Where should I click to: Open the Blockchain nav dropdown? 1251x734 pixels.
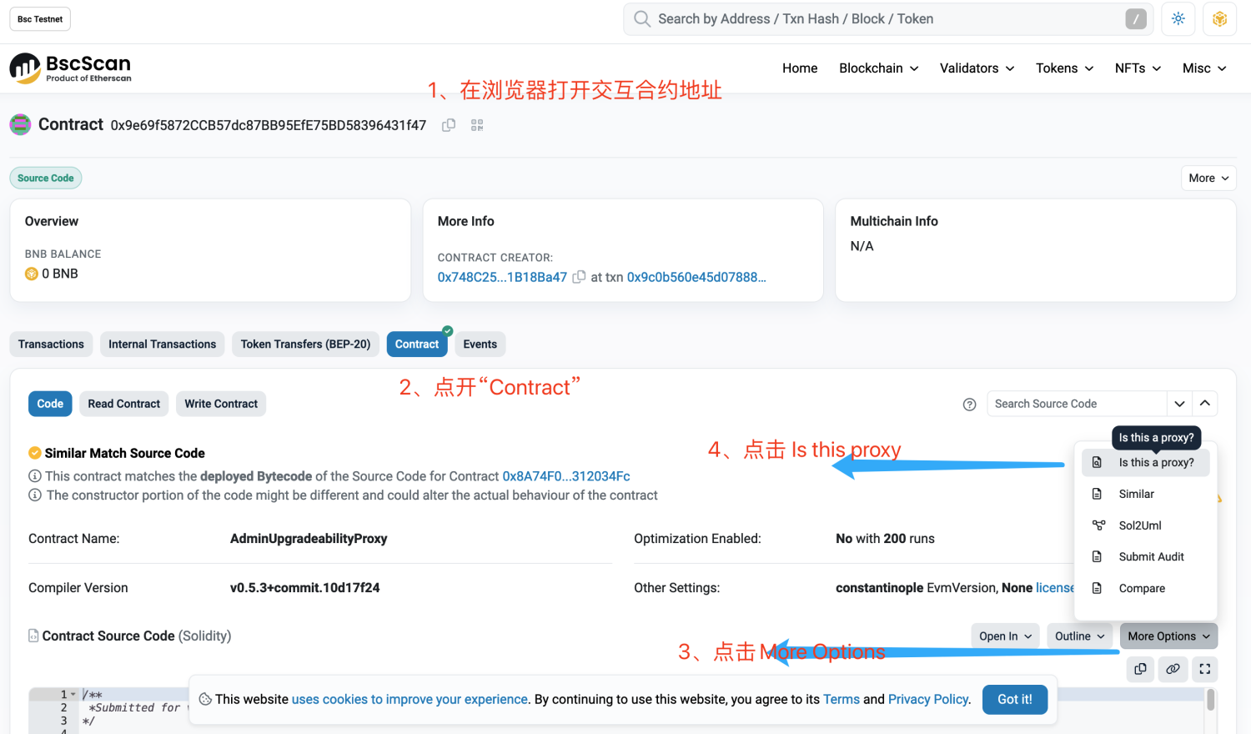pyautogui.click(x=879, y=68)
